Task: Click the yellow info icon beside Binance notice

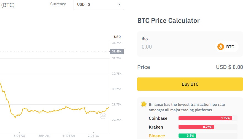Action: point(144,104)
